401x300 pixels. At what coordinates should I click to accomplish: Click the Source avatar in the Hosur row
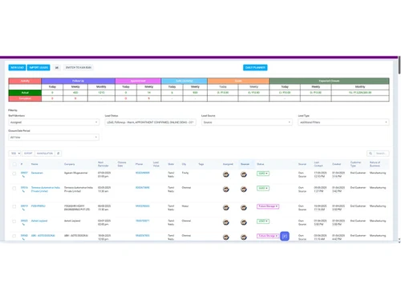pos(244,207)
